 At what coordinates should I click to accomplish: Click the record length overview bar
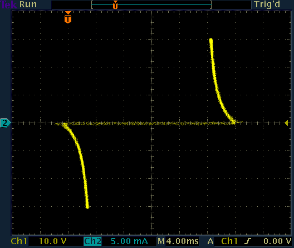click(x=151, y=4)
